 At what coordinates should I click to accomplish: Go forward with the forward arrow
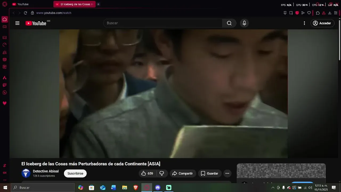(19, 13)
